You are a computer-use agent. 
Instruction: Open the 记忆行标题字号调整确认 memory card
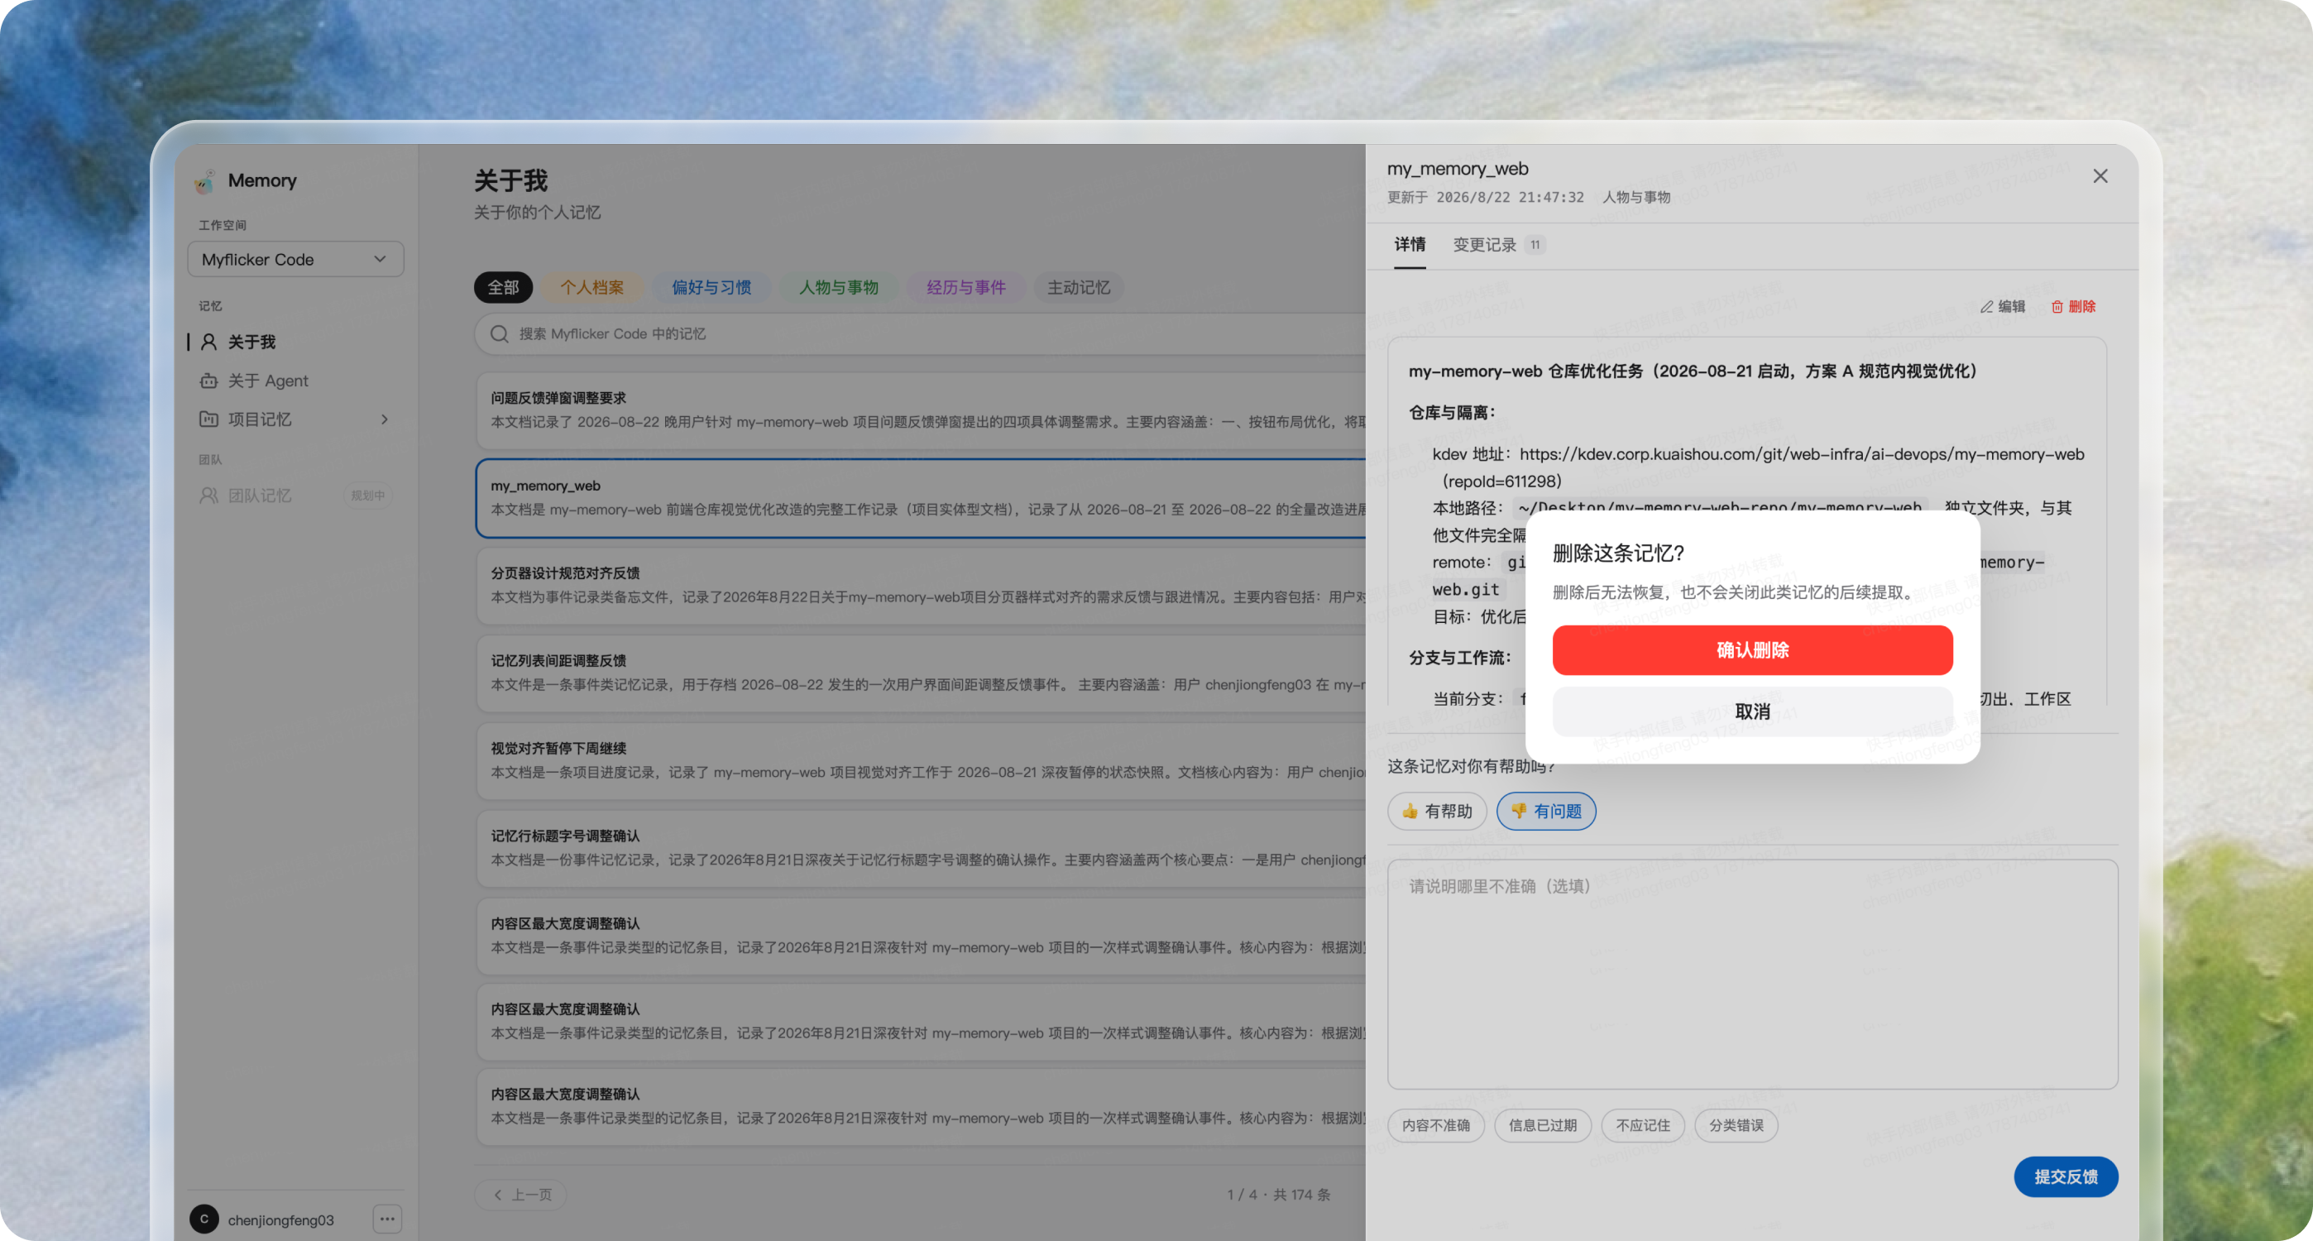pyautogui.click(x=921, y=848)
